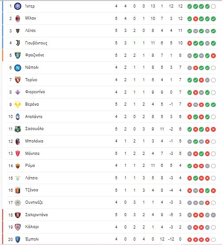Click the Milan club crest icon

(x=18, y=19)
